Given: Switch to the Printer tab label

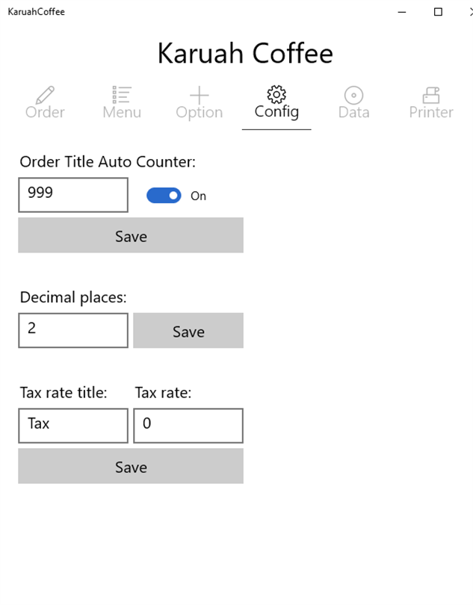Looking at the screenshot, I should [x=431, y=113].
